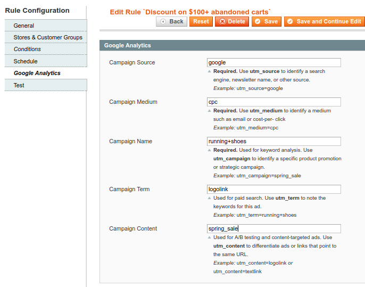Click the Save button checkmark icon
365x287 pixels.
257,22
